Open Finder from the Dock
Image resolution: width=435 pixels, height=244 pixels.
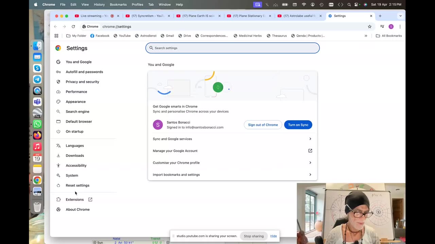tap(37, 46)
